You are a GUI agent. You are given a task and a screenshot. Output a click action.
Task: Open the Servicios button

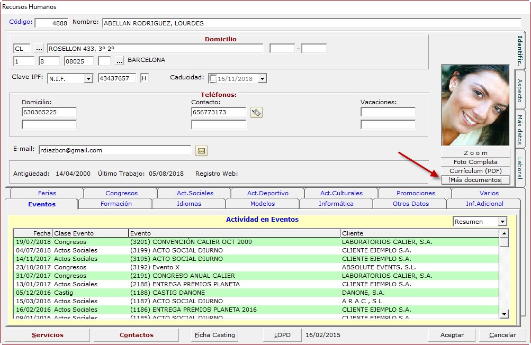coord(48,335)
